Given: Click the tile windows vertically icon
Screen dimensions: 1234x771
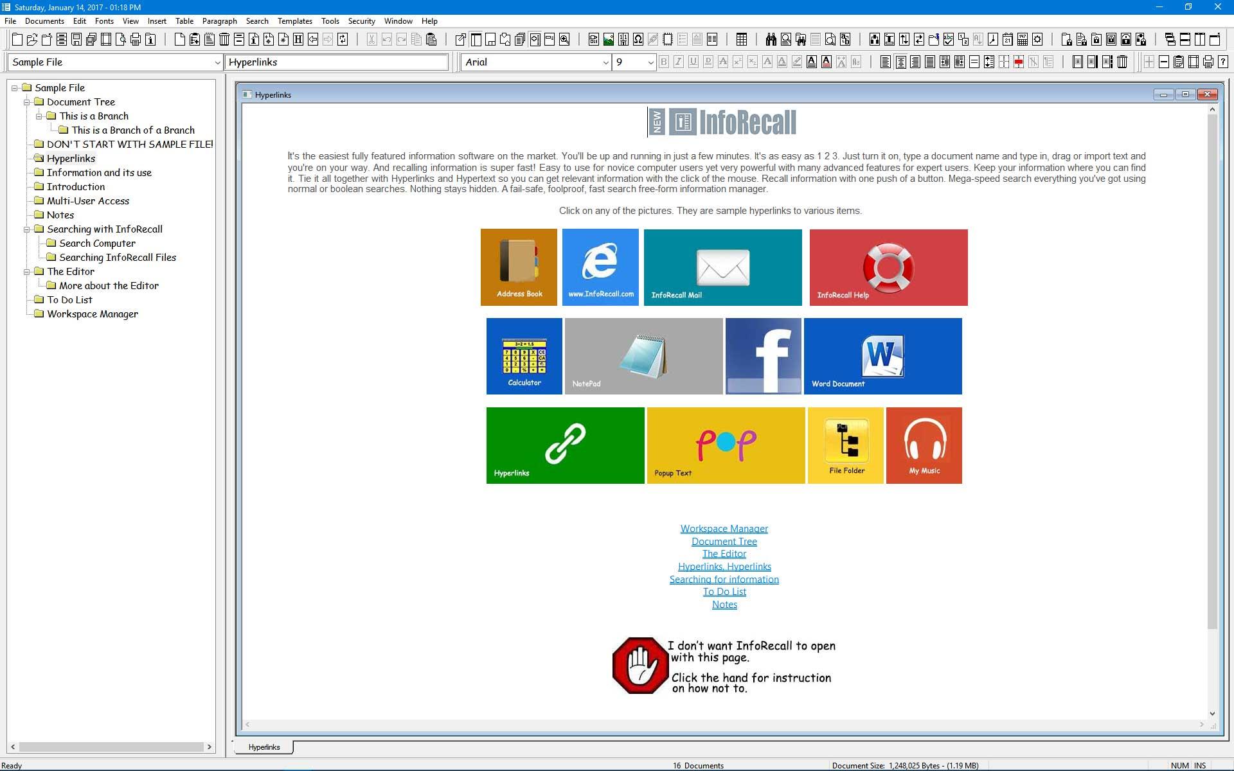Looking at the screenshot, I should [x=1200, y=40].
